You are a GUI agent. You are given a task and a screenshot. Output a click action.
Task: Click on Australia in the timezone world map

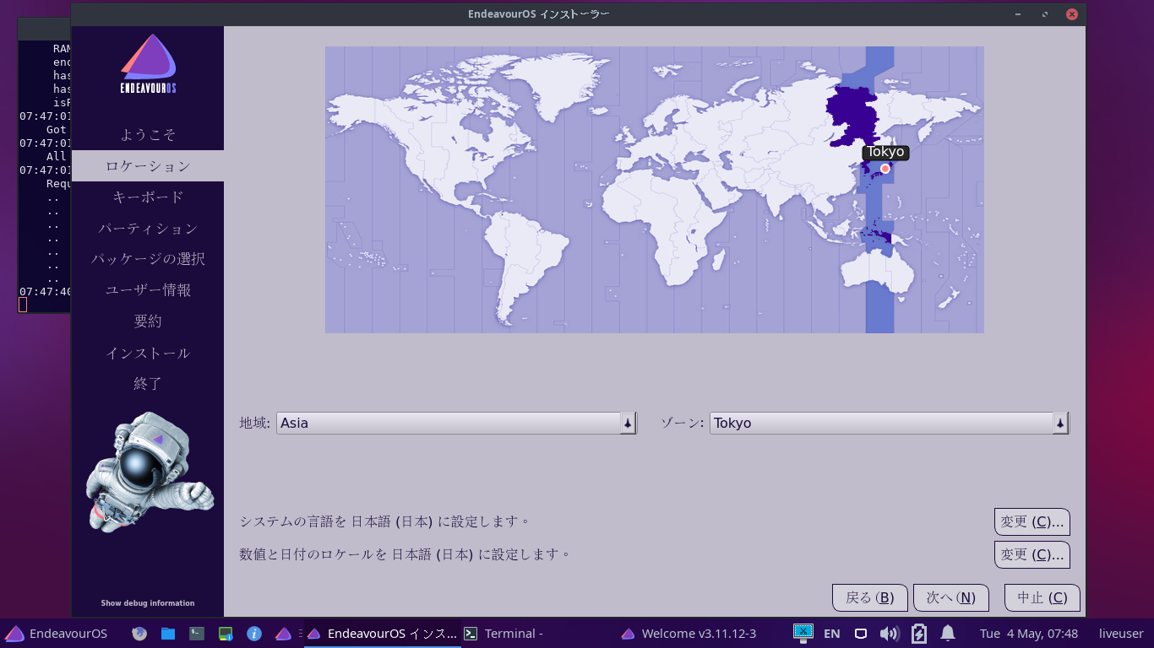(x=877, y=272)
